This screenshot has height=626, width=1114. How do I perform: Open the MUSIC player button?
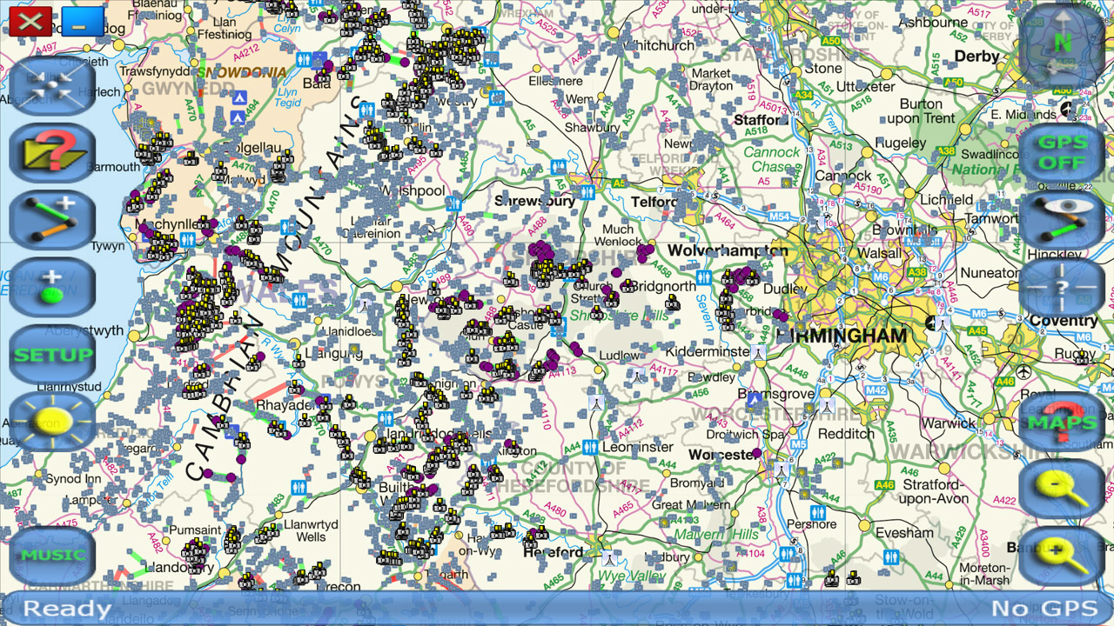[x=52, y=555]
